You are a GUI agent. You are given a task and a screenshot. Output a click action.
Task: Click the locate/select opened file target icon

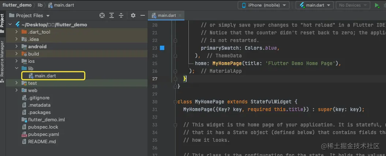coord(102,15)
